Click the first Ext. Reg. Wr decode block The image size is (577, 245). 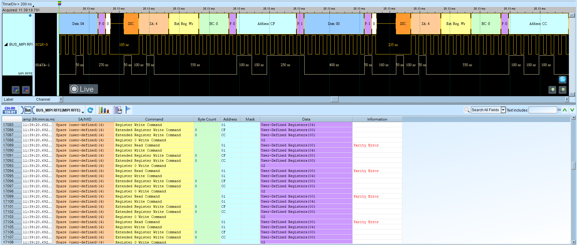tap(184, 24)
